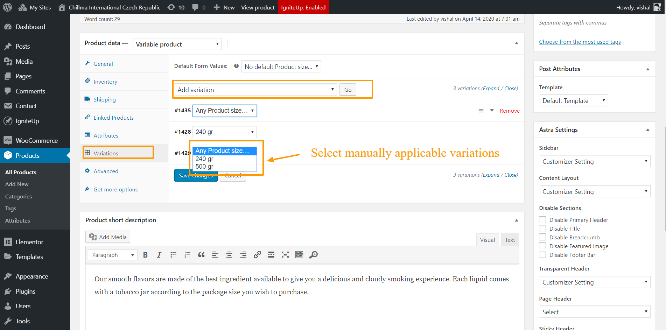This screenshot has height=330, width=666.
Task: Open the updates icon showing 10
Action: [x=176, y=7]
